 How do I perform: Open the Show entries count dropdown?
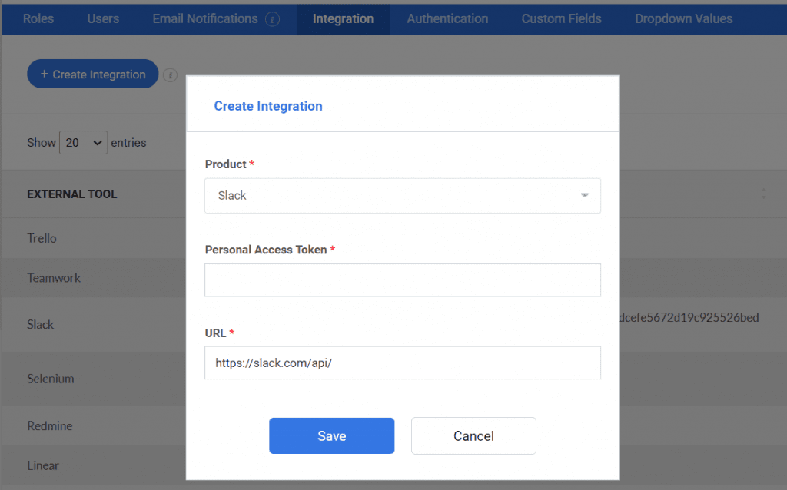coord(83,142)
